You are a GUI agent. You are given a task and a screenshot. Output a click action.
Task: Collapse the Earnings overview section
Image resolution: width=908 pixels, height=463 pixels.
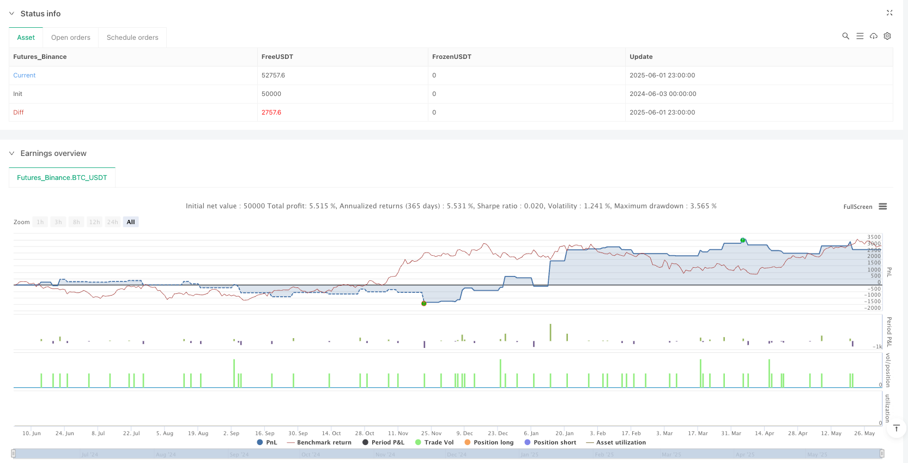coord(11,153)
